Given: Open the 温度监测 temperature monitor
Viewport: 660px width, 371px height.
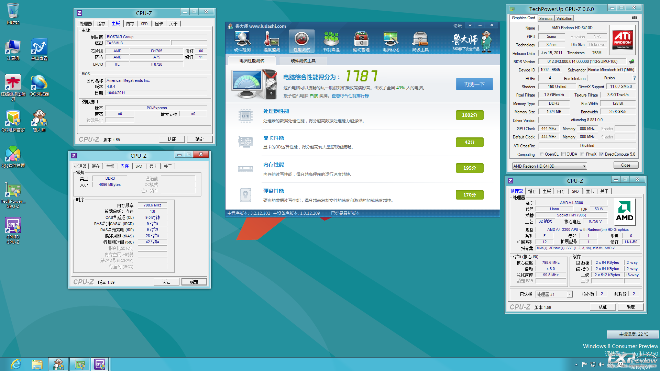Looking at the screenshot, I should 272,41.
